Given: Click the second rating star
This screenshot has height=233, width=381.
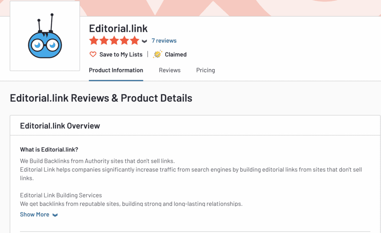Looking at the screenshot, I should coord(104,41).
